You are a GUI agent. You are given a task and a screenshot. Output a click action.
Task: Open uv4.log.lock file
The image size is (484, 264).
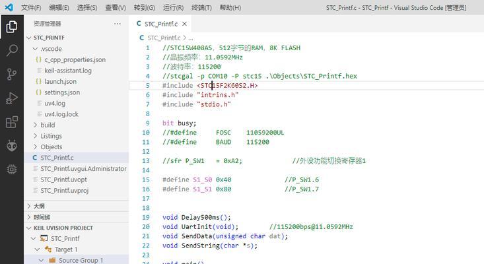click(61, 114)
